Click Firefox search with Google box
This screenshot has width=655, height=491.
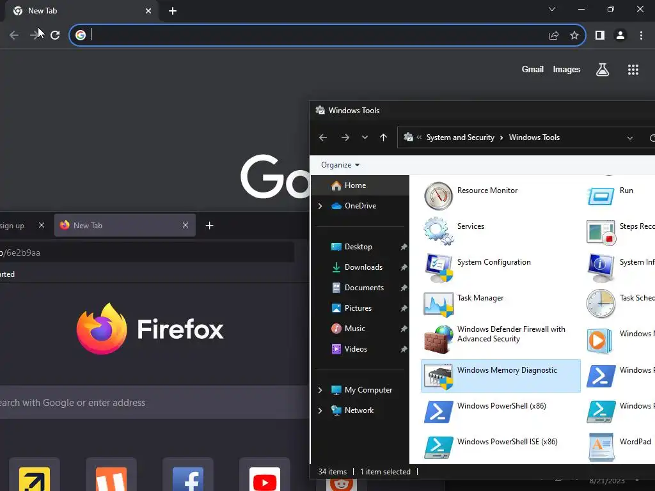[154, 403]
